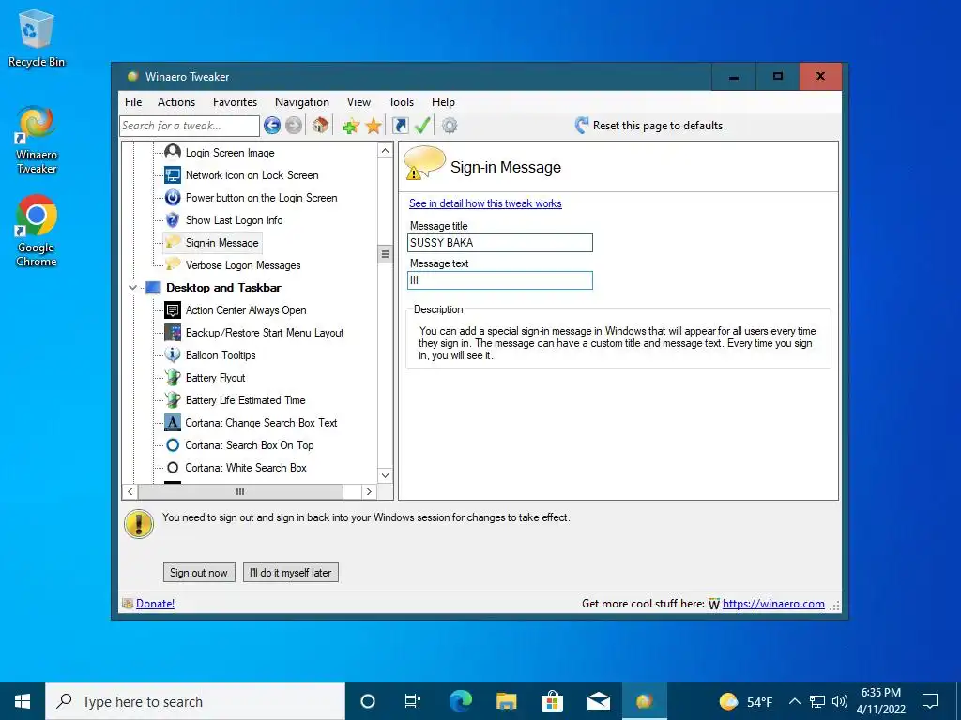
Task: Select the Login Screen Image user icon
Action: 173,152
